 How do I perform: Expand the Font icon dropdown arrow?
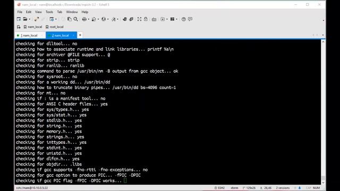[x=118, y=19]
